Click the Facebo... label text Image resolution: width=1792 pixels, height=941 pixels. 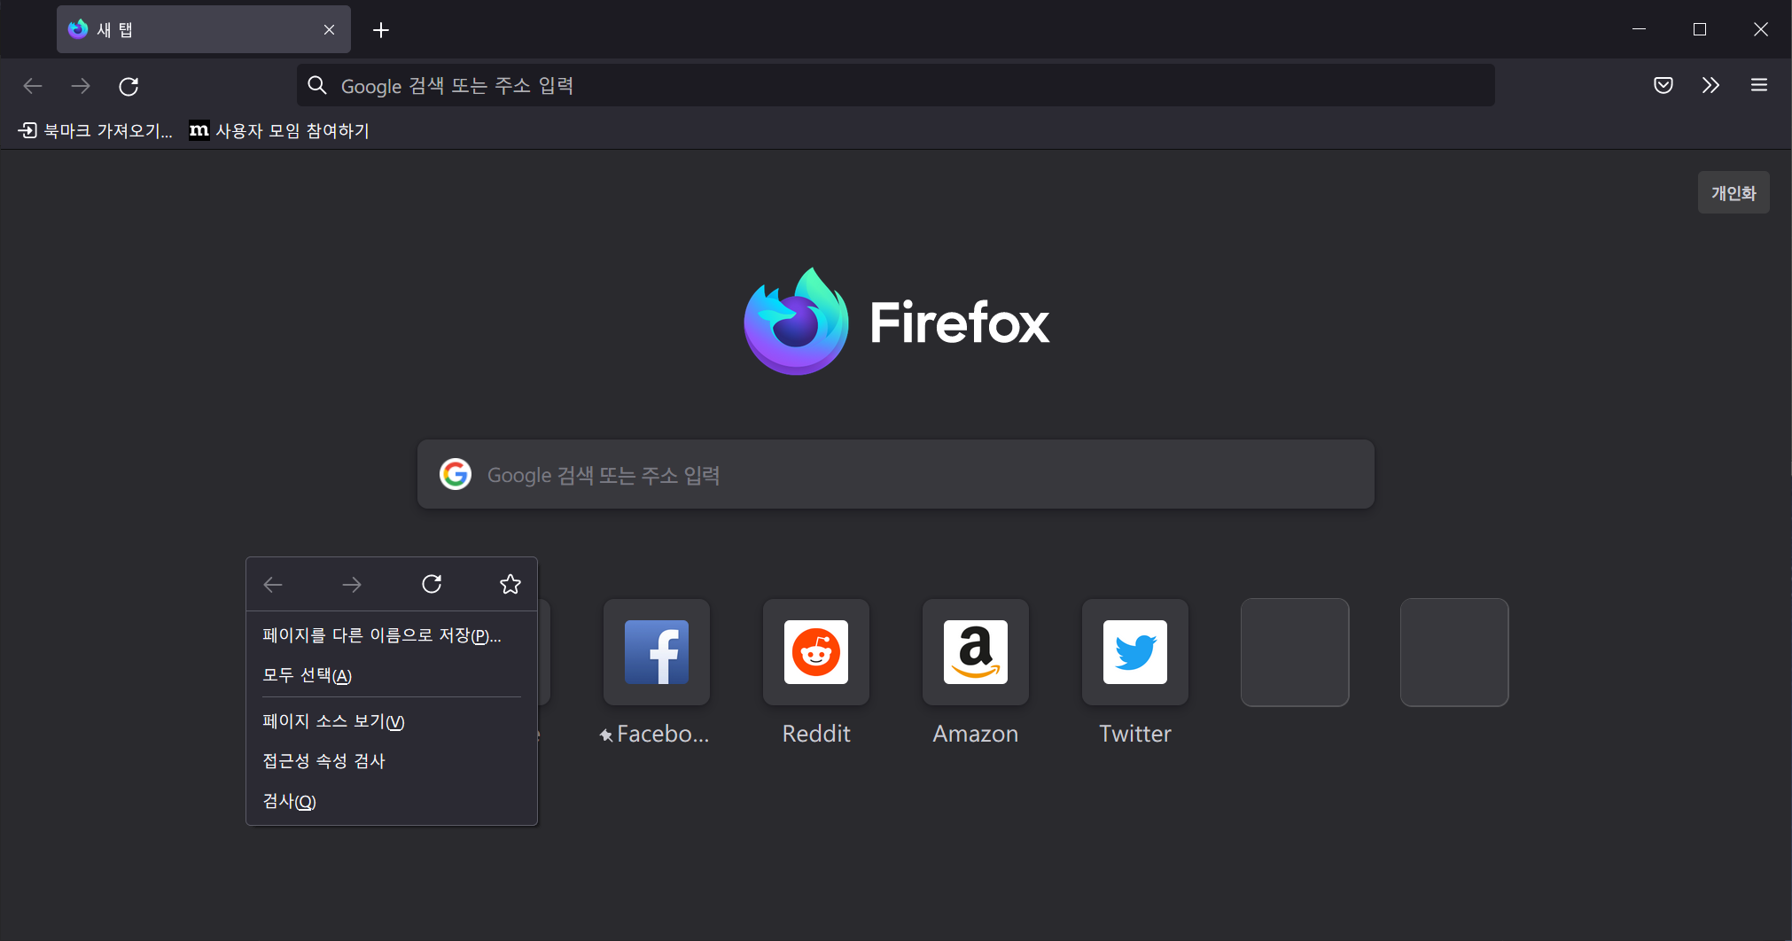(663, 734)
